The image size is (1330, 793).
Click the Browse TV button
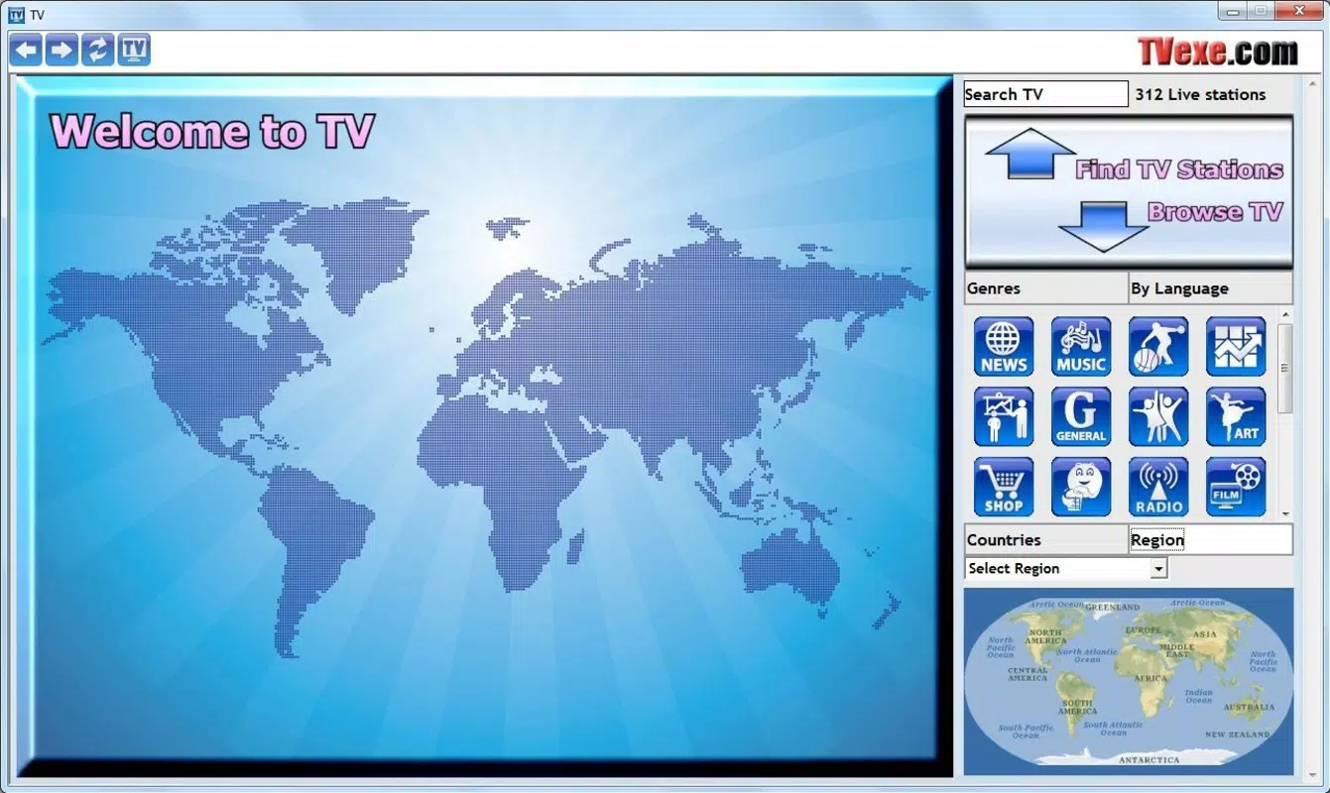[1215, 211]
